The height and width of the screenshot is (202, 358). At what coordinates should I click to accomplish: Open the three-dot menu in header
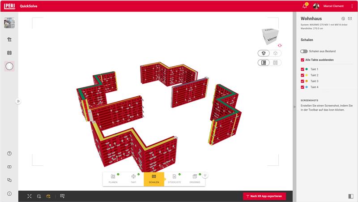(352, 6)
